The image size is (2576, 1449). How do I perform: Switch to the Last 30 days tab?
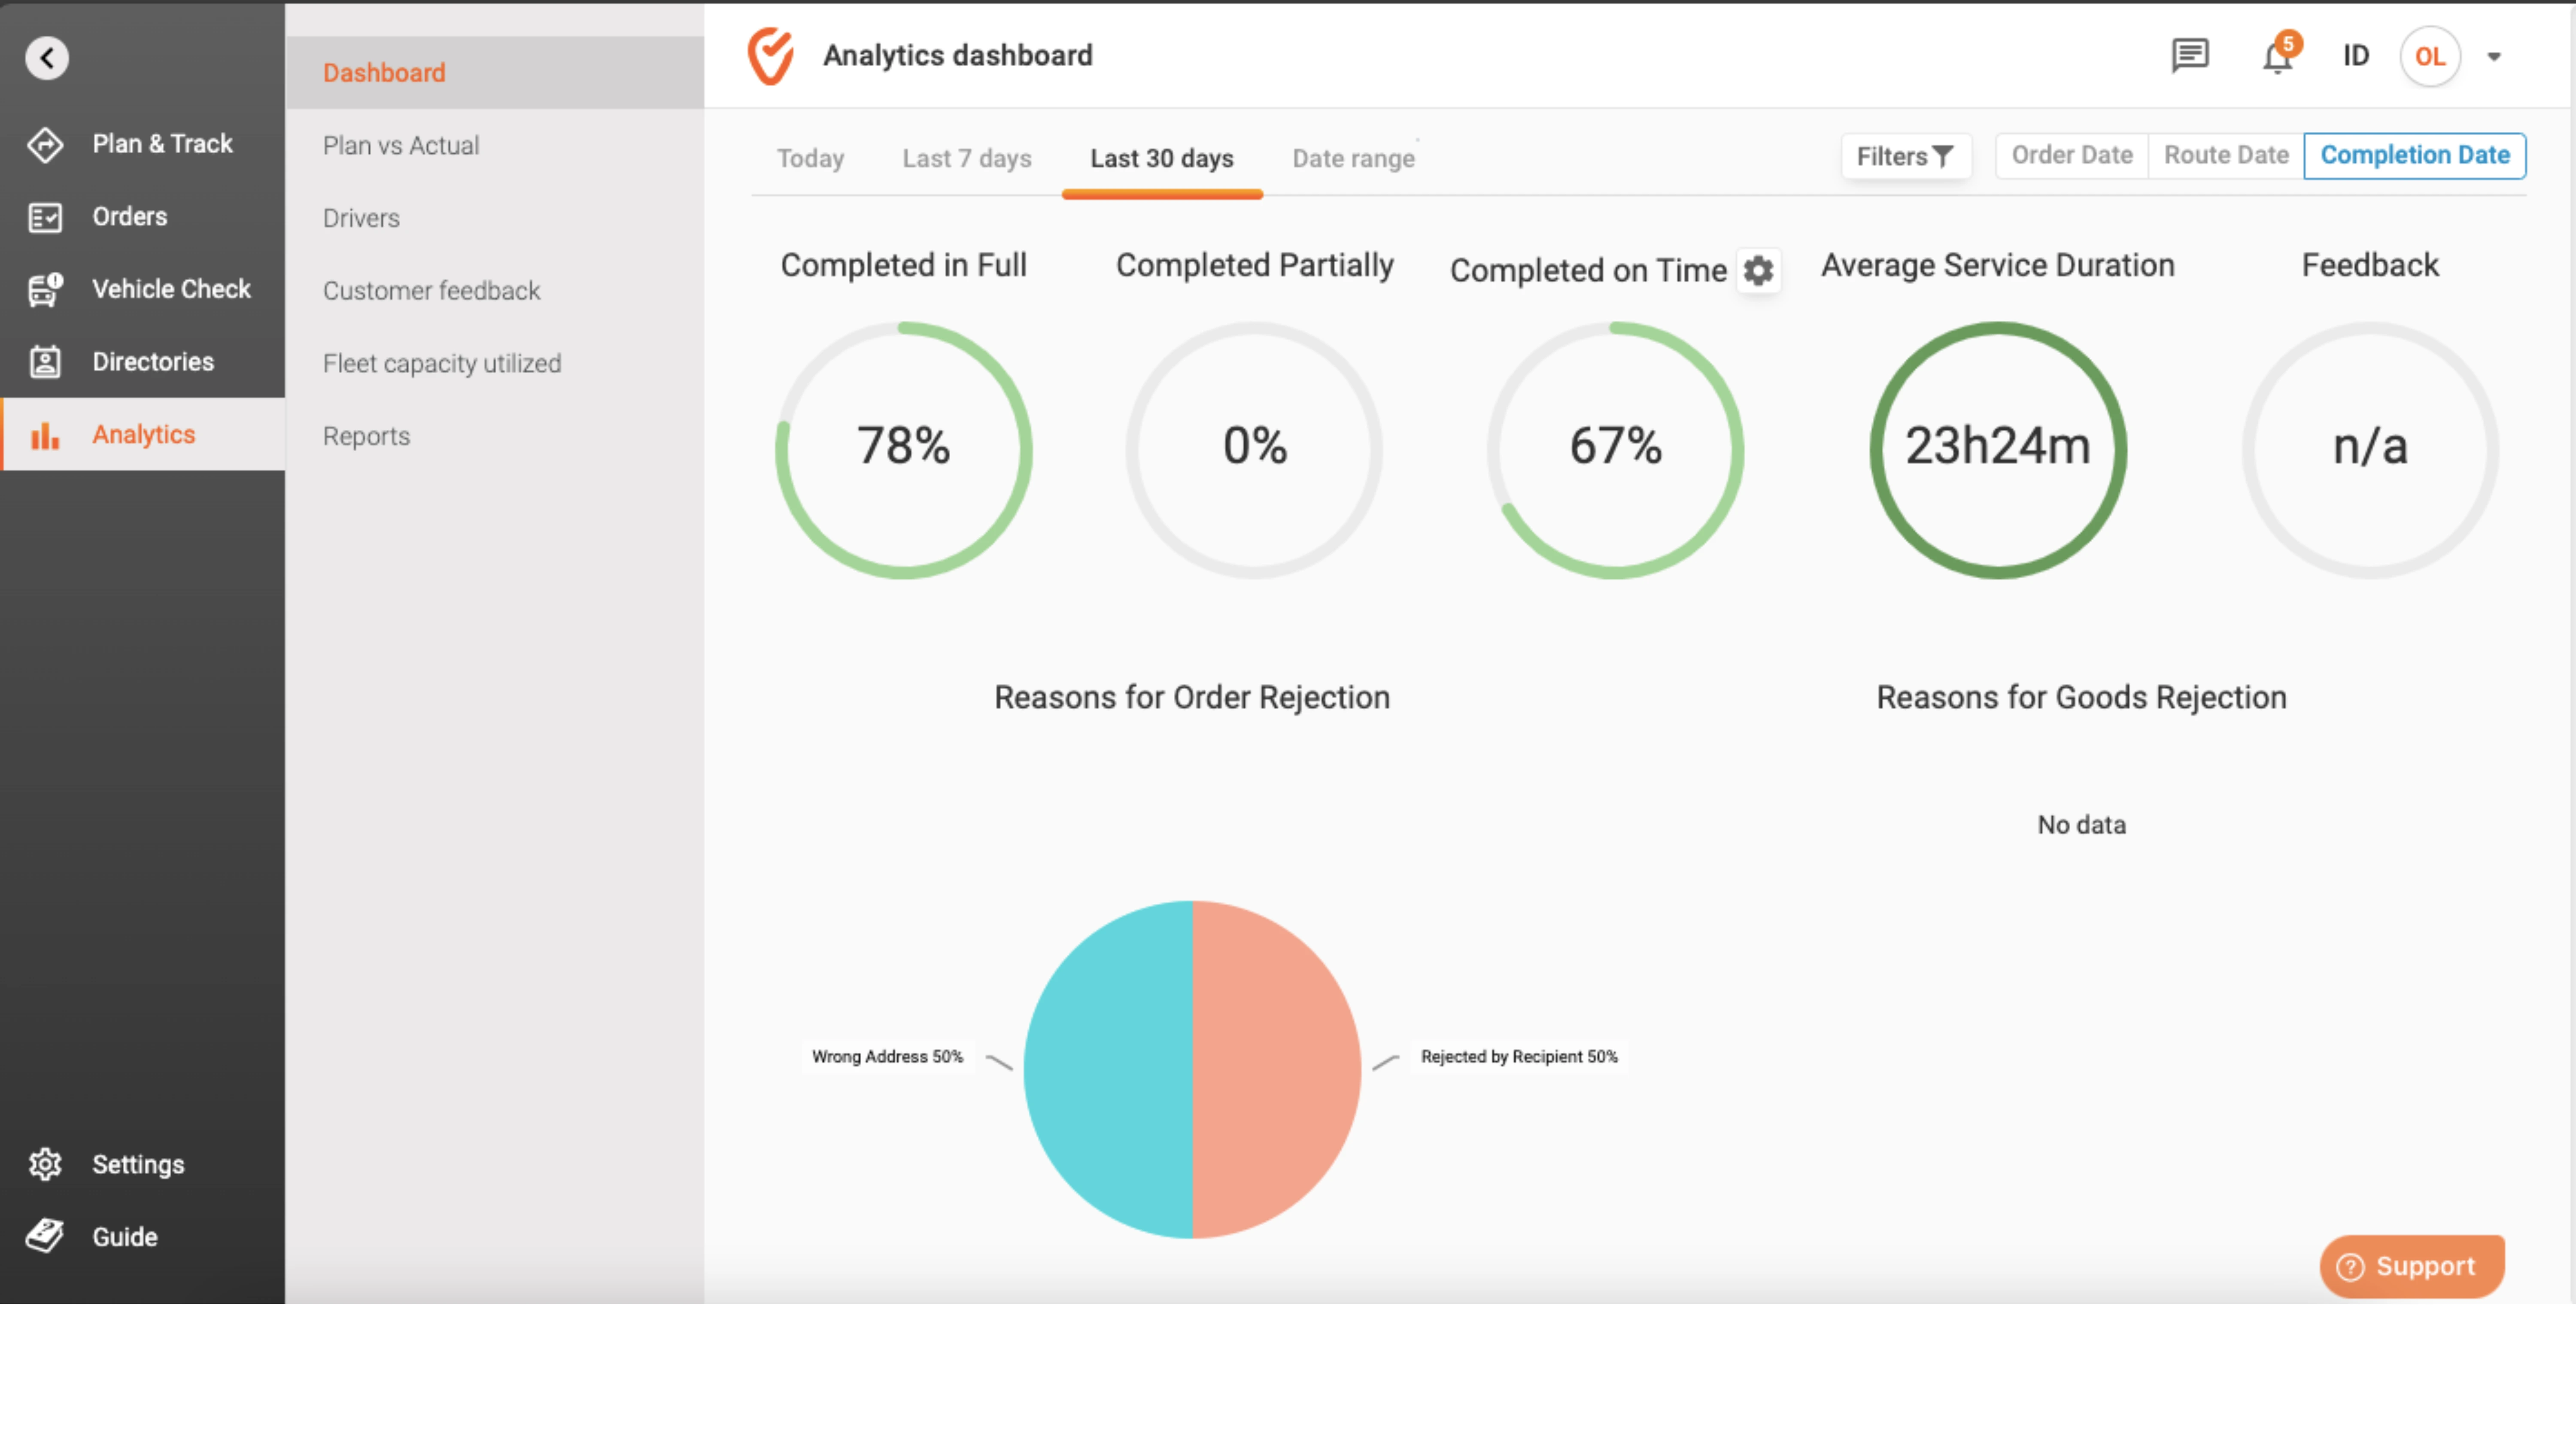1162,158
